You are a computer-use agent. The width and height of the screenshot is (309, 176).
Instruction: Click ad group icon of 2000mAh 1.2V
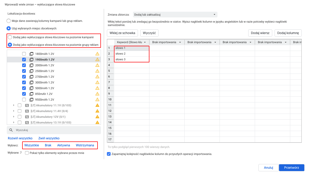(x=31, y=65)
